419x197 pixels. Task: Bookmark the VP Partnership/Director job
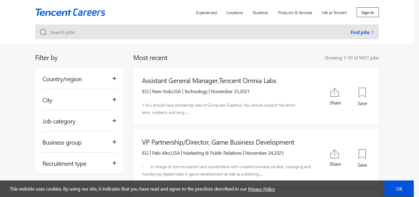(x=362, y=158)
